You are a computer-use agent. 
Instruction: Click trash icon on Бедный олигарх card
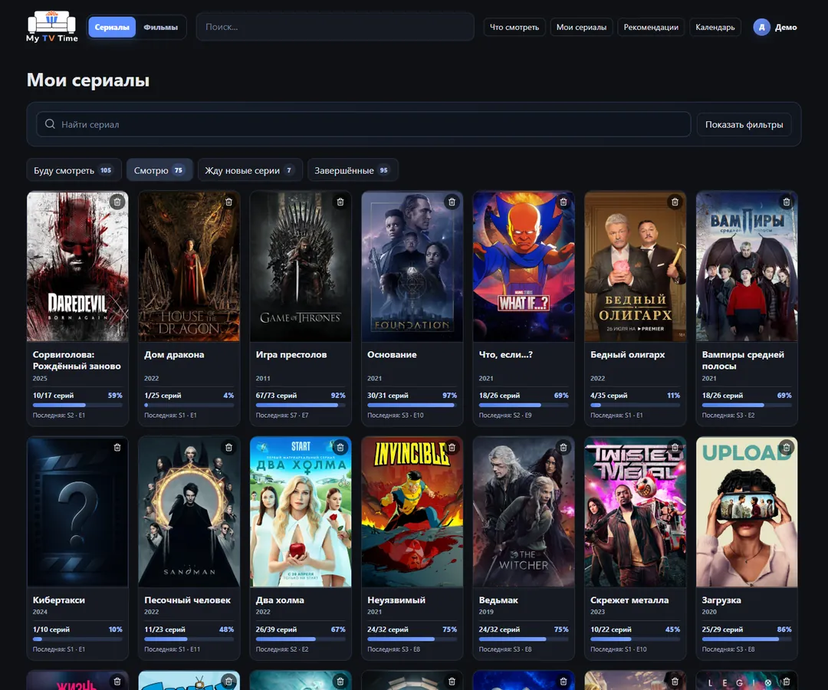(x=675, y=202)
